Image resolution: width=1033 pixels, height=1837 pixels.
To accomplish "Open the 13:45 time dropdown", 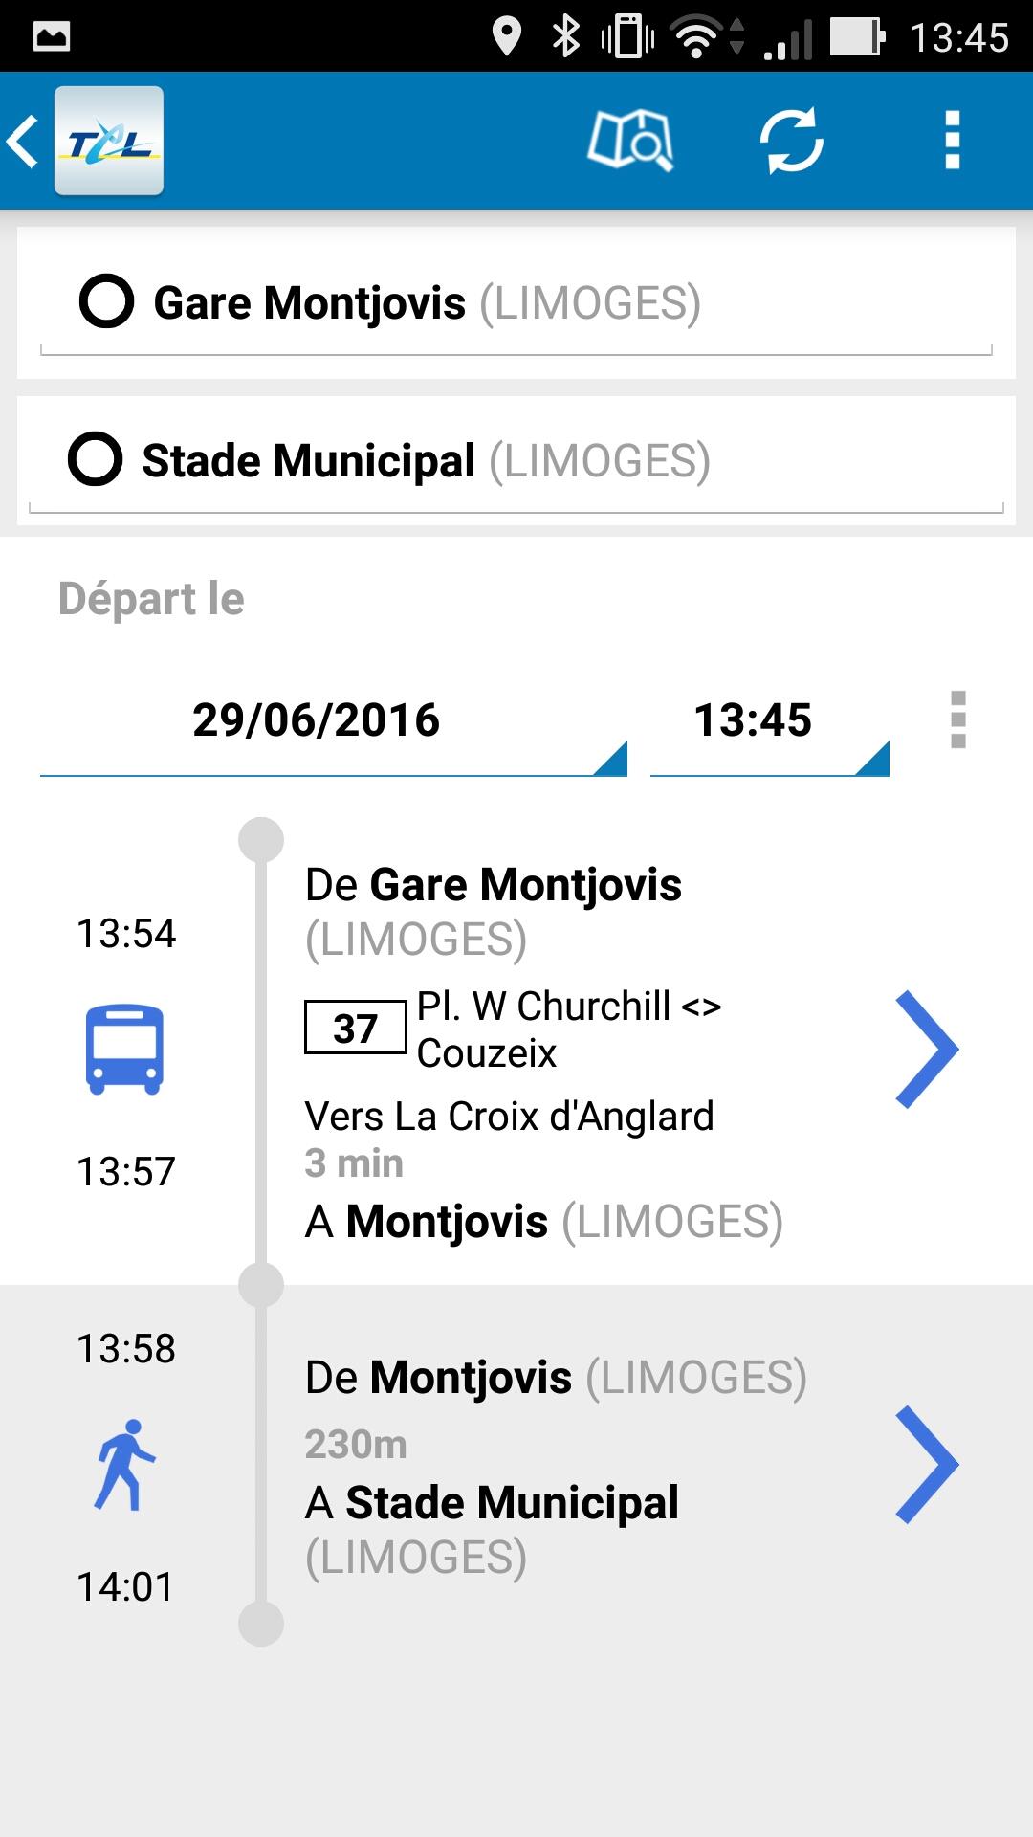I will coord(768,721).
